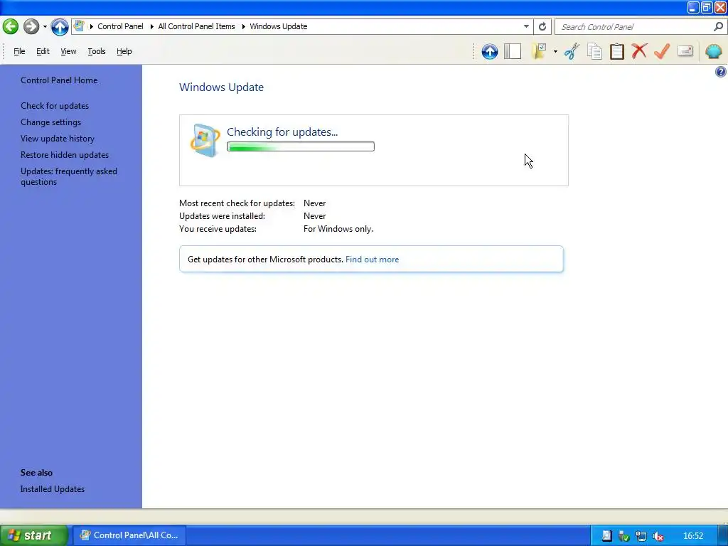The height and width of the screenshot is (546, 728).
Task: Open the address bar history dropdown
Action: click(x=526, y=26)
